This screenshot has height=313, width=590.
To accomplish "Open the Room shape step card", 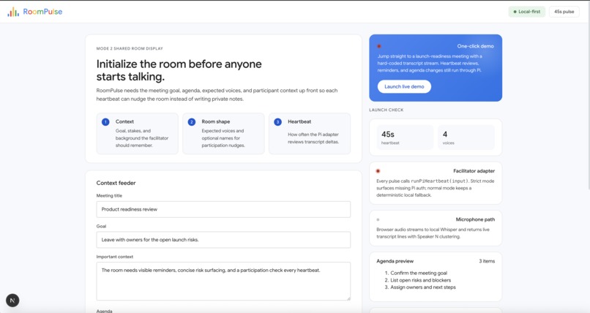I will [223, 133].
